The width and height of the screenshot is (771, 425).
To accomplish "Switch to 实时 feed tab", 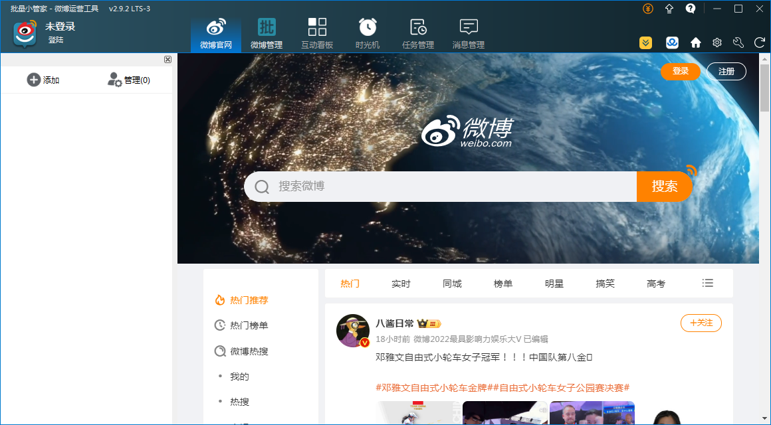I will pos(401,284).
